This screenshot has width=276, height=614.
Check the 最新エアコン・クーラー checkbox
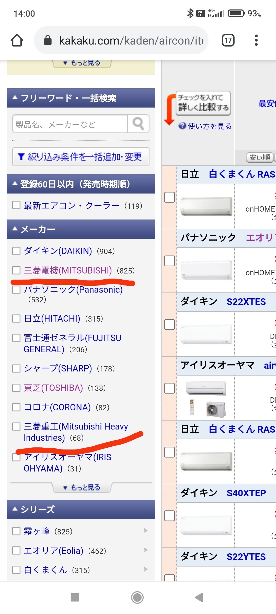(16, 205)
